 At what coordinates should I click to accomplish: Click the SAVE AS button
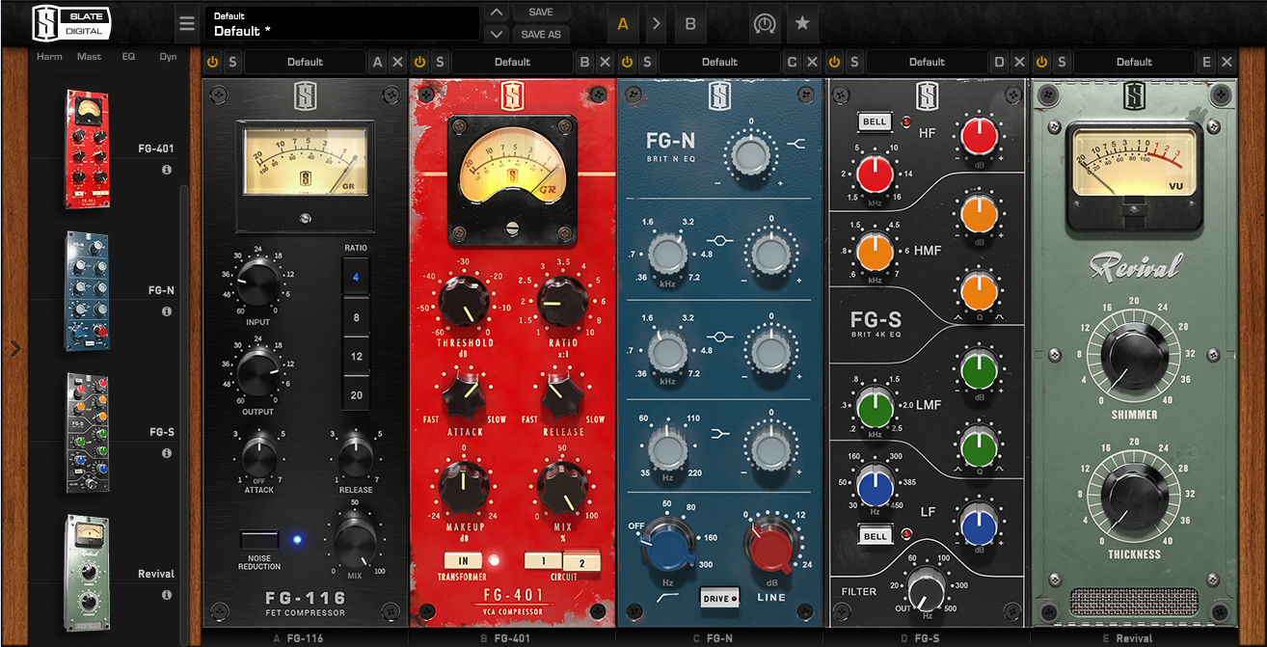pos(541,34)
